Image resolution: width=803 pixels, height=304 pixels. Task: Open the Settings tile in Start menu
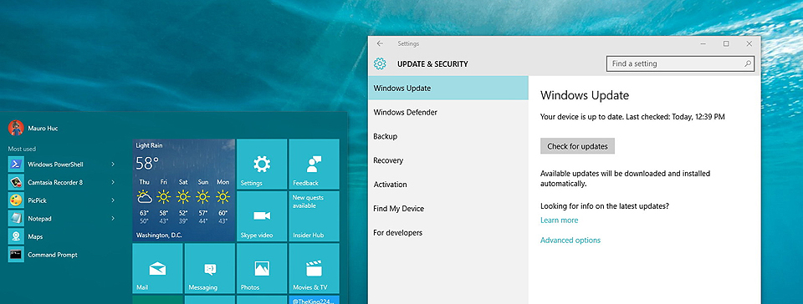[x=261, y=164]
